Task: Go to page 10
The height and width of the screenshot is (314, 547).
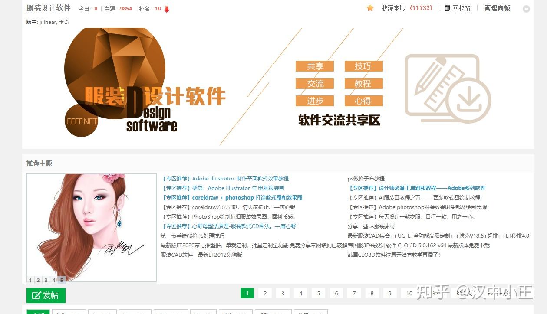Action: click(409, 293)
